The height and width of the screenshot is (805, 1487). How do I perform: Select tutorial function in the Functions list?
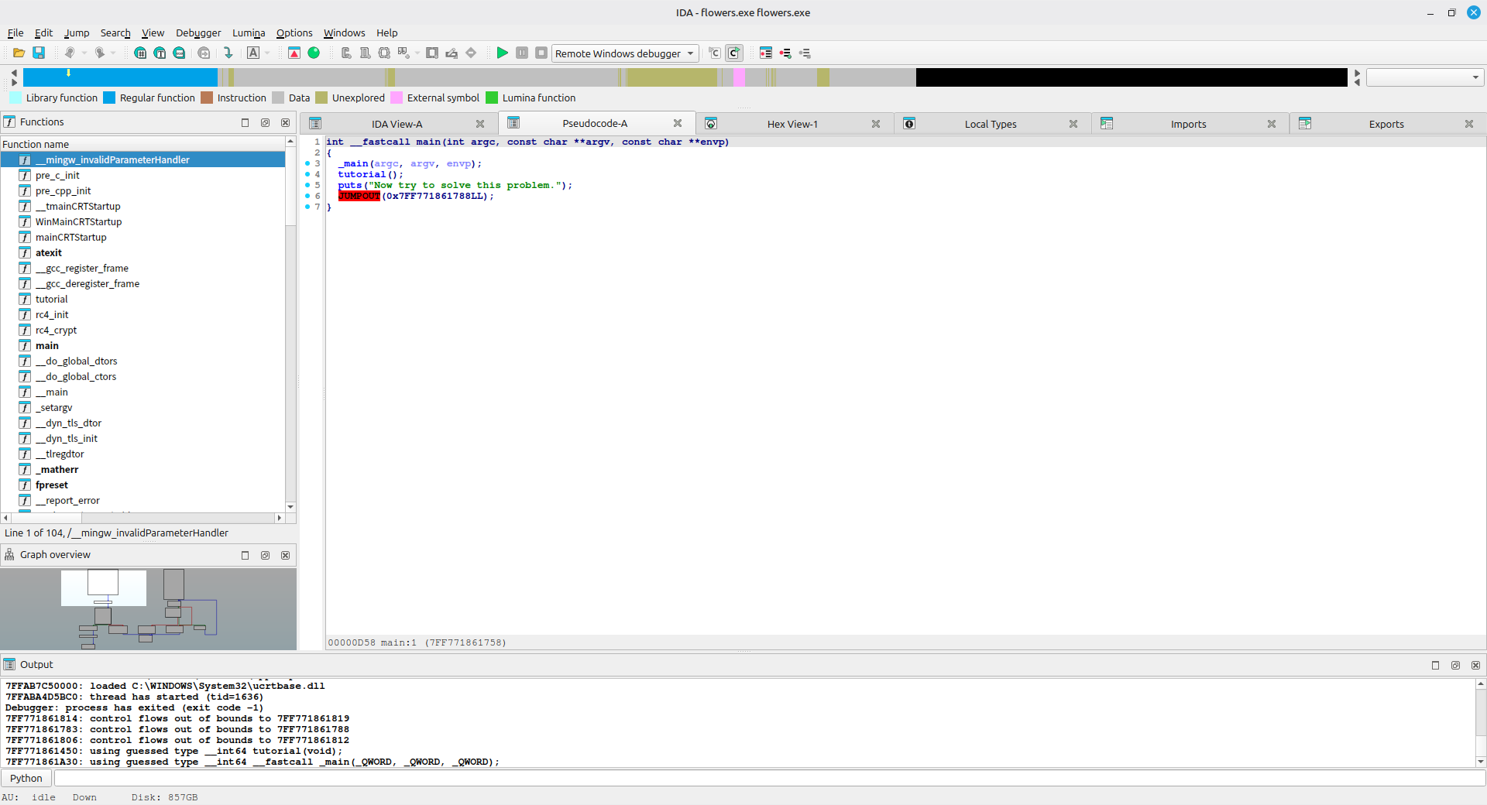pyautogui.click(x=51, y=300)
